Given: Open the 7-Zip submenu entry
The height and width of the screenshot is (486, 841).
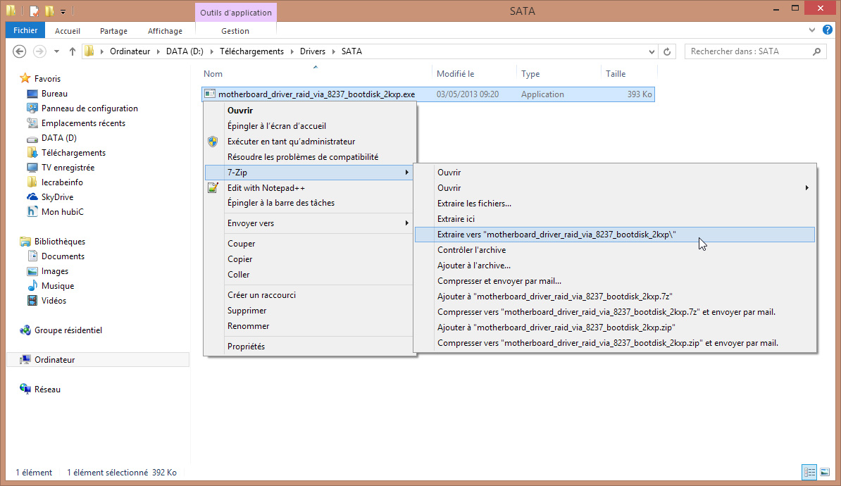Looking at the screenshot, I should [309, 172].
